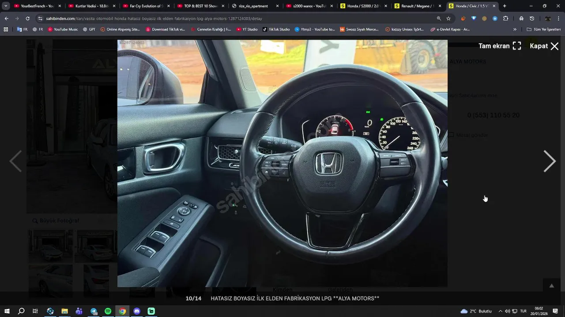Open the zoom magnifier in address bar
The height and width of the screenshot is (317, 565).
[x=439, y=18]
